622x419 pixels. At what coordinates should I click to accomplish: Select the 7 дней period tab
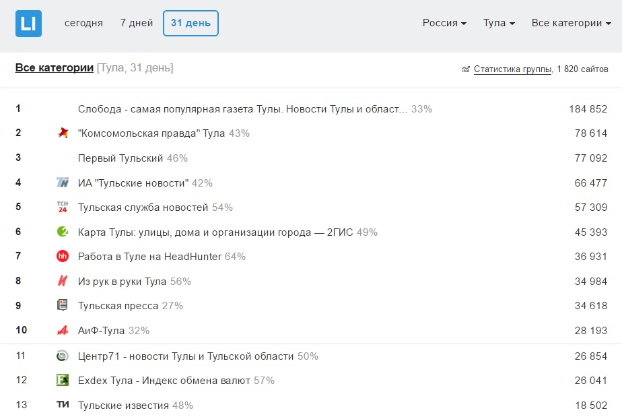point(137,23)
